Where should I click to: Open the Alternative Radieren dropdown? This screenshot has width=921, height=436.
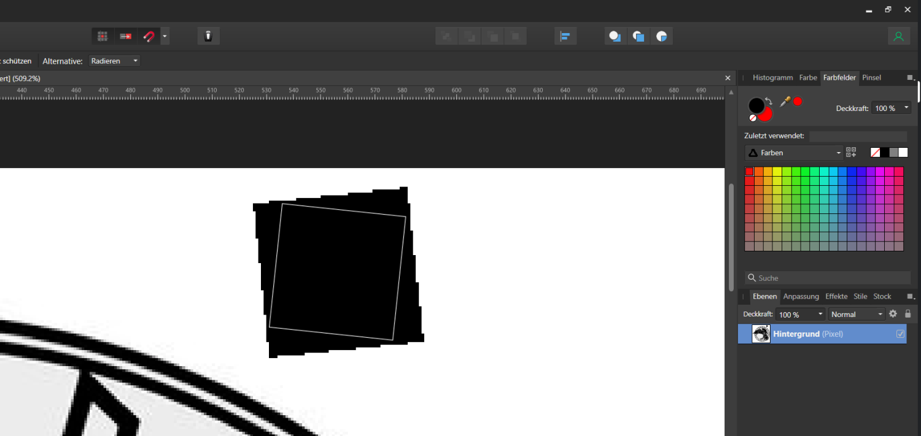[114, 61]
